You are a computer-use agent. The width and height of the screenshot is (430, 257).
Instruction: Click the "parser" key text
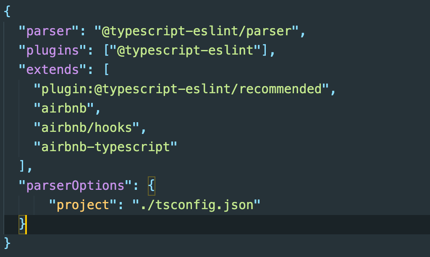(49, 31)
